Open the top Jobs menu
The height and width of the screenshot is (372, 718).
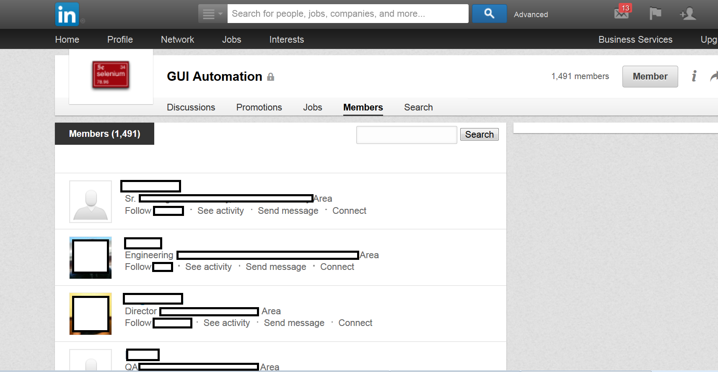(x=231, y=39)
